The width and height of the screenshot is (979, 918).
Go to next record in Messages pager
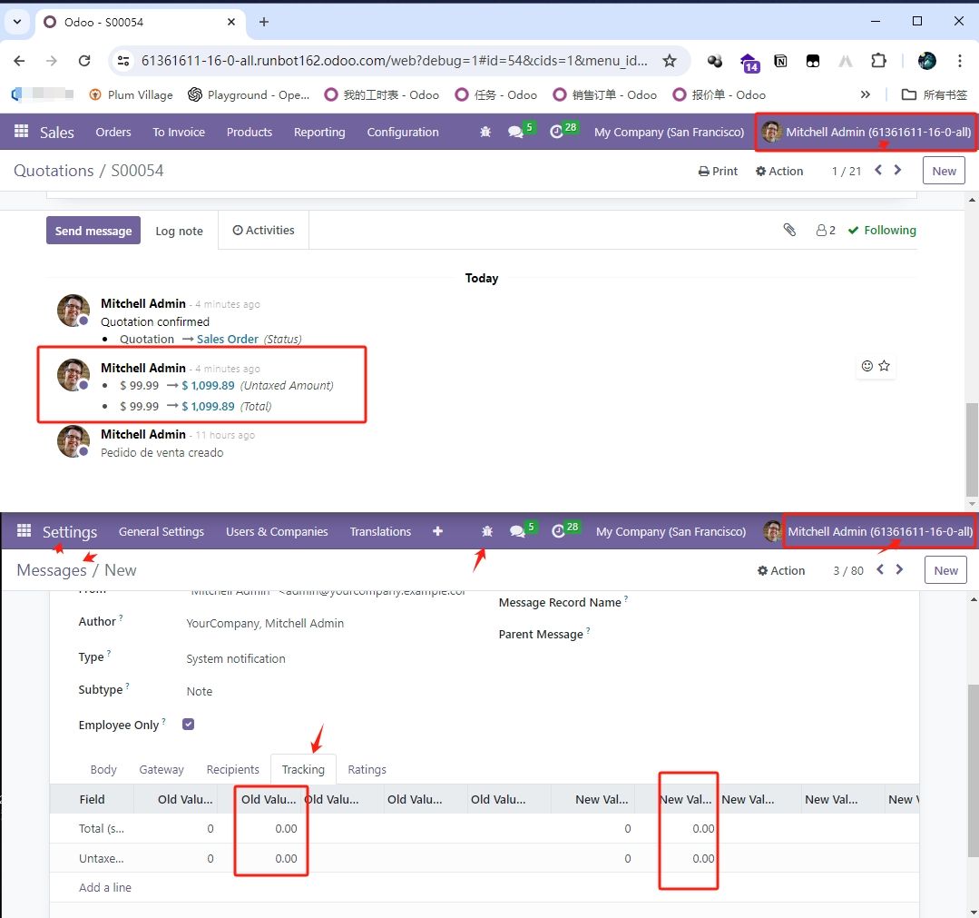pos(900,569)
